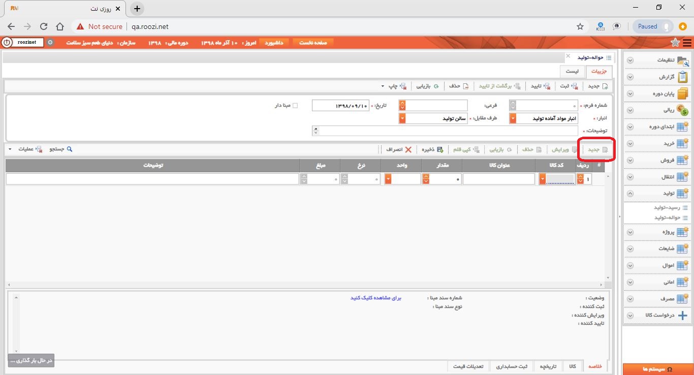
Task: Select the ابتدای دوره grid icon
Action: pyautogui.click(x=683, y=127)
